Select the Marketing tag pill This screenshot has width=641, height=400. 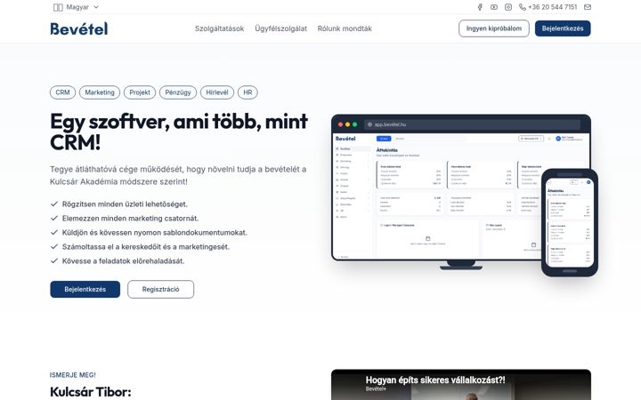100,92
